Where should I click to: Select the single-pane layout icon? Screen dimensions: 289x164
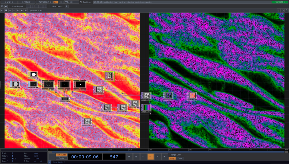pos(28,6)
